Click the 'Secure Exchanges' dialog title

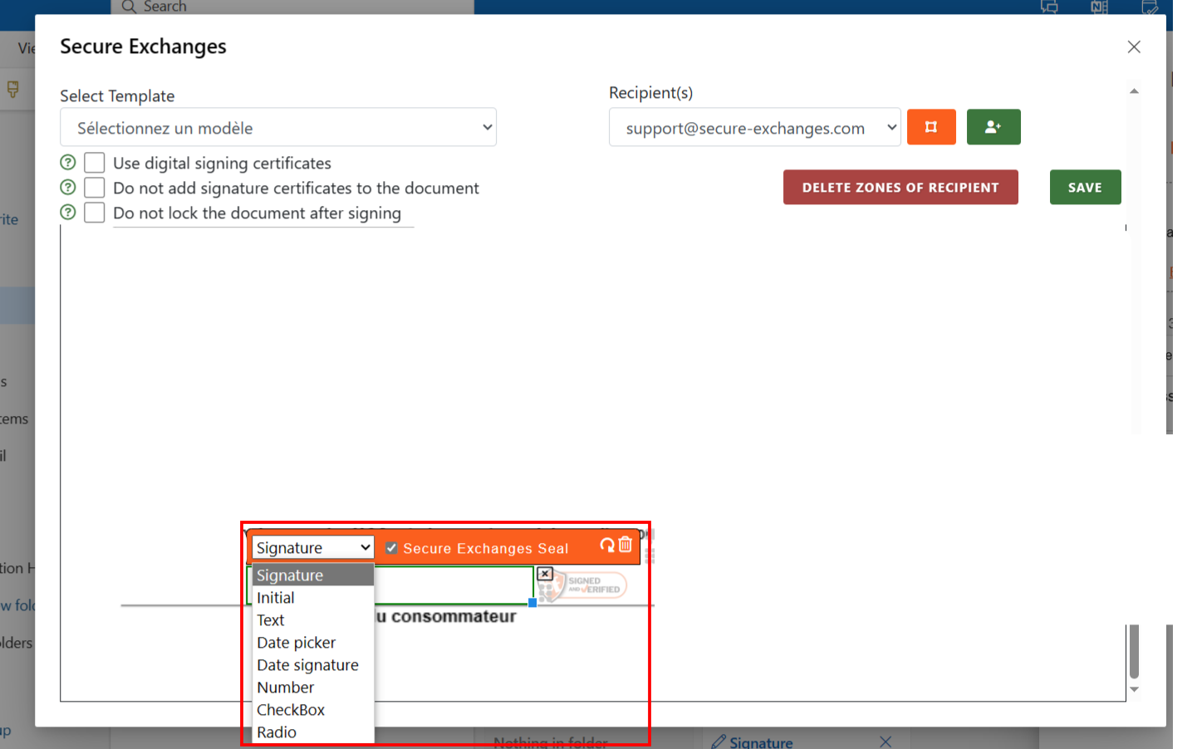click(143, 47)
